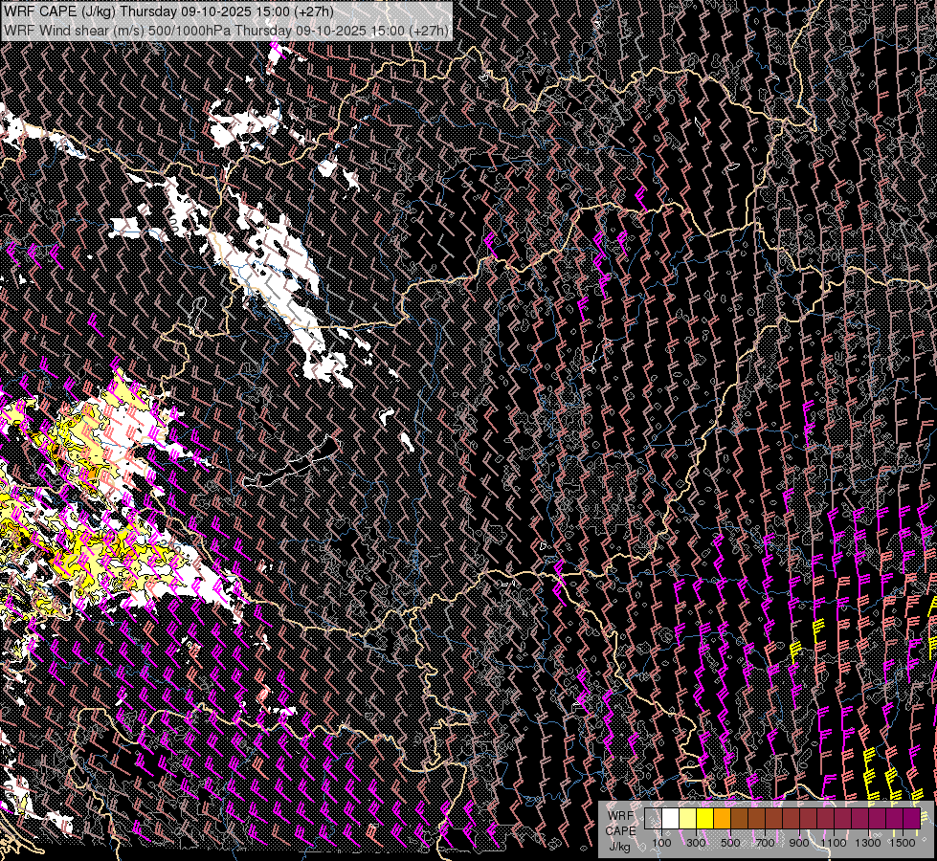Click the white 100 J/kg legend swatch
The height and width of the screenshot is (861, 937).
coord(670,819)
